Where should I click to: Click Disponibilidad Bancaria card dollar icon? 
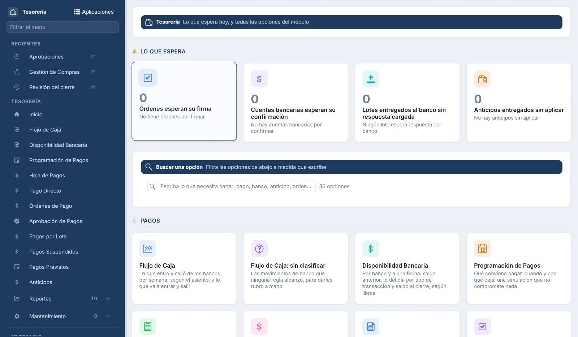pos(371,249)
